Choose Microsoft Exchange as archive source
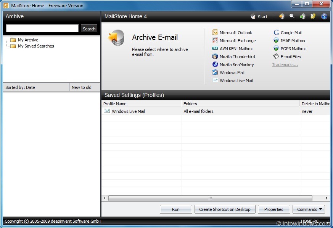Image resolution: width=333 pixels, height=228 pixels. [234, 41]
